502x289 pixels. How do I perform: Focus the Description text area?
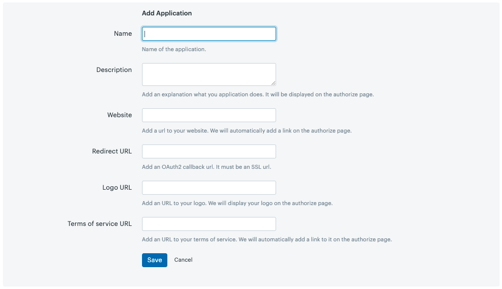(209, 74)
